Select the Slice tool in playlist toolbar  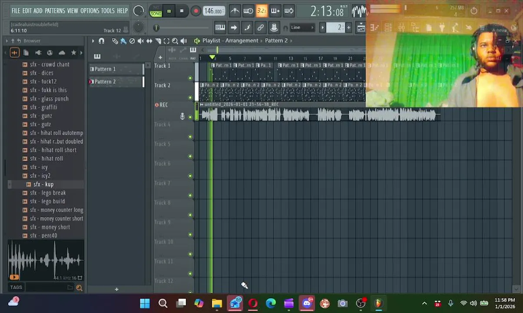(158, 41)
